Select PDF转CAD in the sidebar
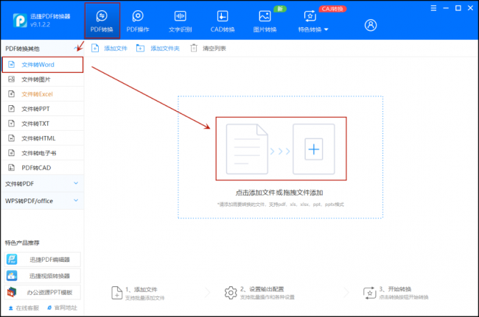Screen dimensions: 479x317 [43, 168]
